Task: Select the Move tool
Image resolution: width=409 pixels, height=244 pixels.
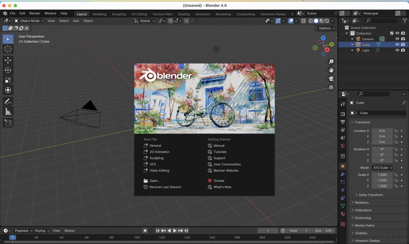Action: point(8,60)
